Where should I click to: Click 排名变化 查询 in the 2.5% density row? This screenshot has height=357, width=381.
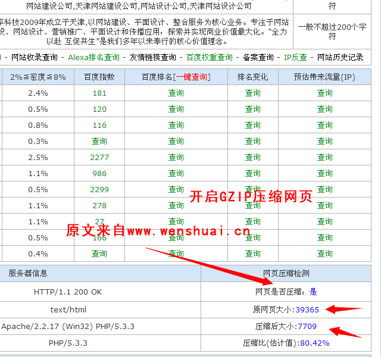click(x=253, y=158)
